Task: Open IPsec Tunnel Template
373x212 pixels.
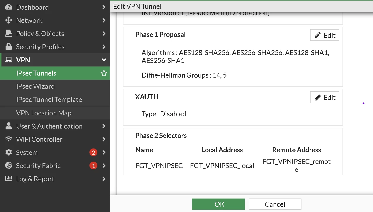Action: (x=55, y=100)
